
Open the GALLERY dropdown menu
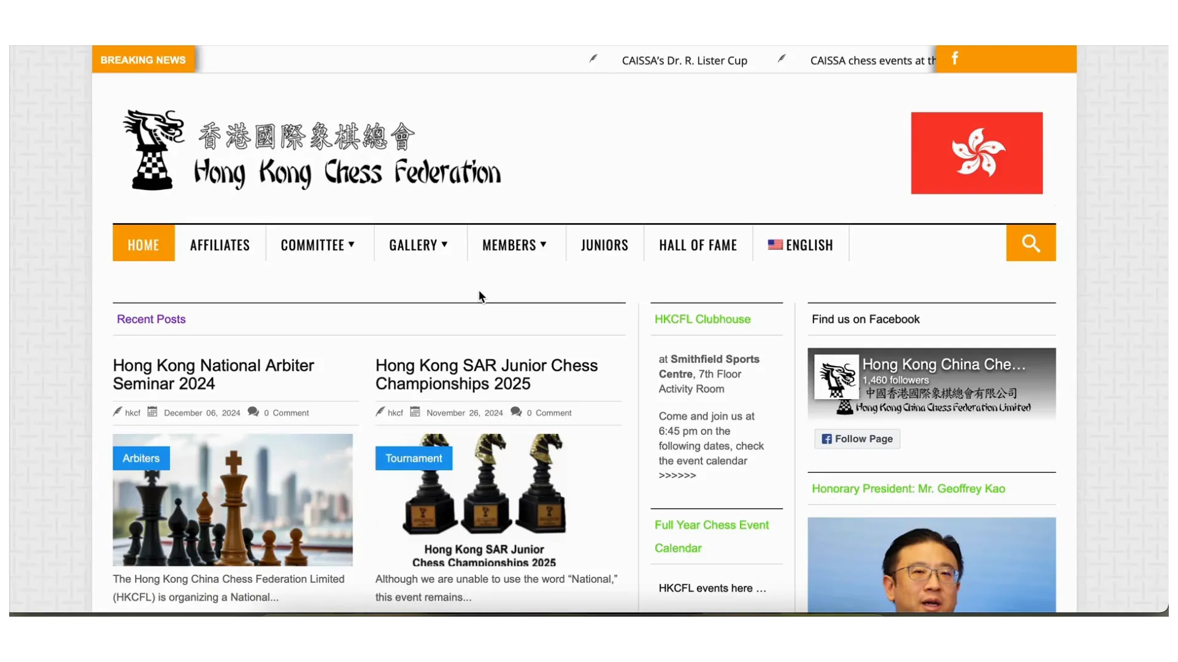click(x=418, y=244)
